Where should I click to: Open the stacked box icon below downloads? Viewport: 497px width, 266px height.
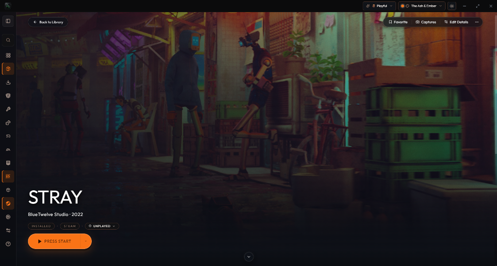[x=8, y=96]
